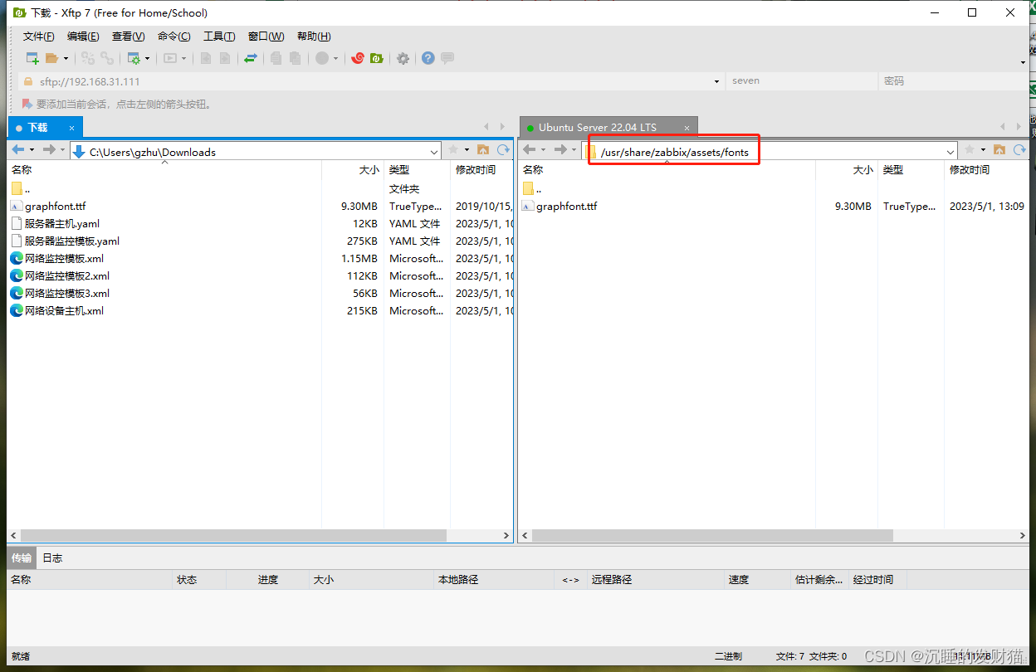Open the 工具(T) menu

click(x=219, y=37)
